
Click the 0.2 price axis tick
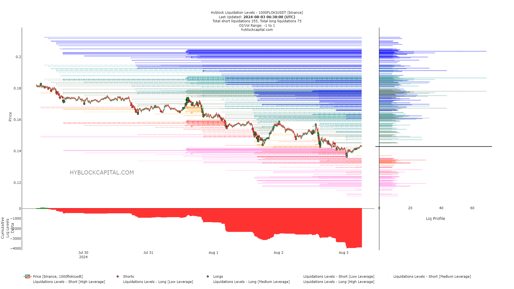pyautogui.click(x=18, y=57)
